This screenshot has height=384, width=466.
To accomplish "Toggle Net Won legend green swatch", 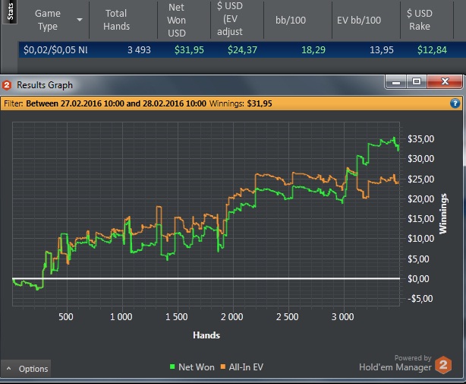I will click(172, 367).
